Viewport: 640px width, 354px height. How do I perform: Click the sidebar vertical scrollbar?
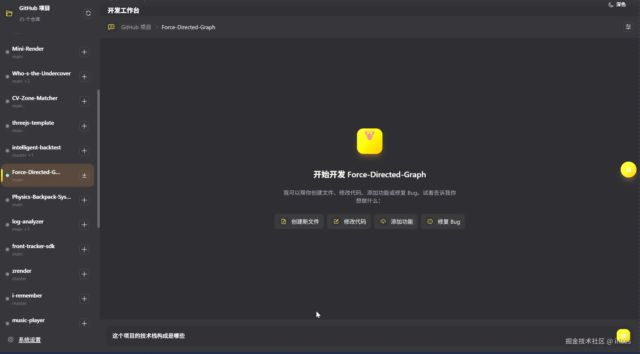point(98,159)
